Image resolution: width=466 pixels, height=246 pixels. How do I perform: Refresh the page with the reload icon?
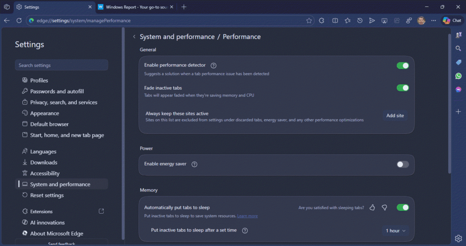(x=19, y=20)
